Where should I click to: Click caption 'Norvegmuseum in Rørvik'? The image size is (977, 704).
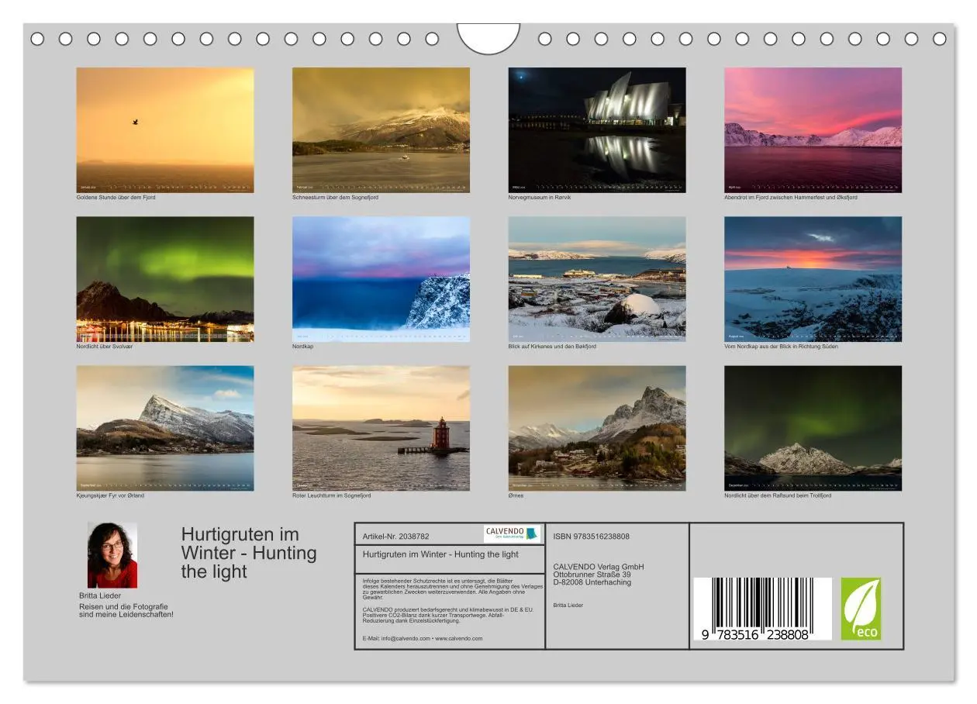[540, 198]
